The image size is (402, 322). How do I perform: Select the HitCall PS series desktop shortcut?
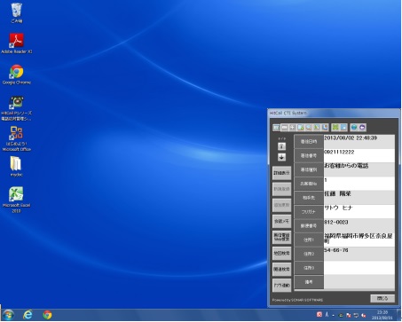[16, 108]
